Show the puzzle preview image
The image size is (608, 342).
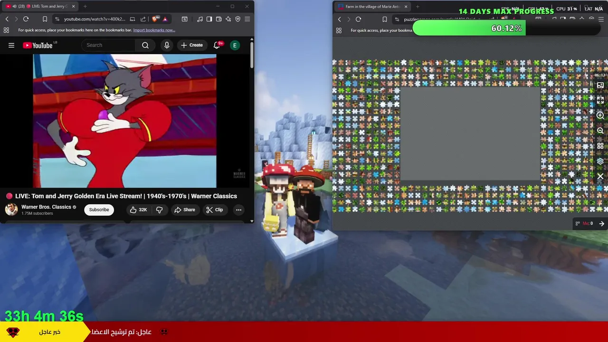point(600,85)
